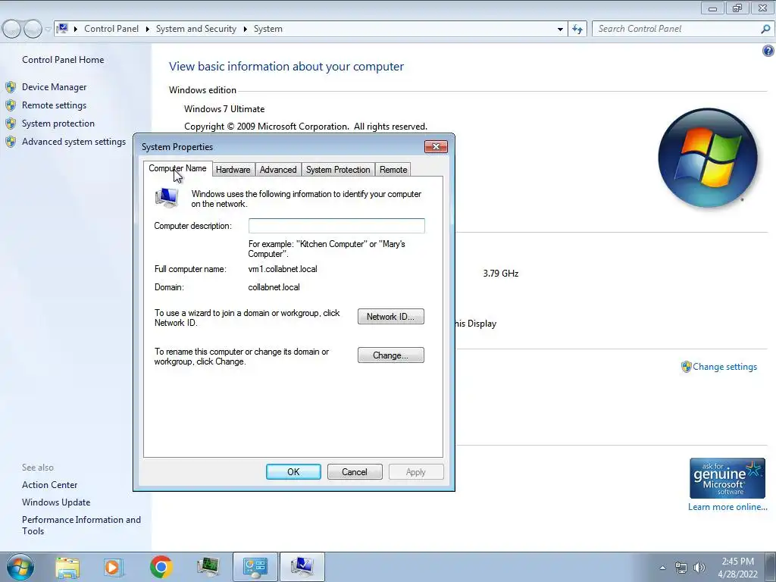The image size is (776, 582).
Task: Click the volume speaker tray icon
Action: (699, 568)
